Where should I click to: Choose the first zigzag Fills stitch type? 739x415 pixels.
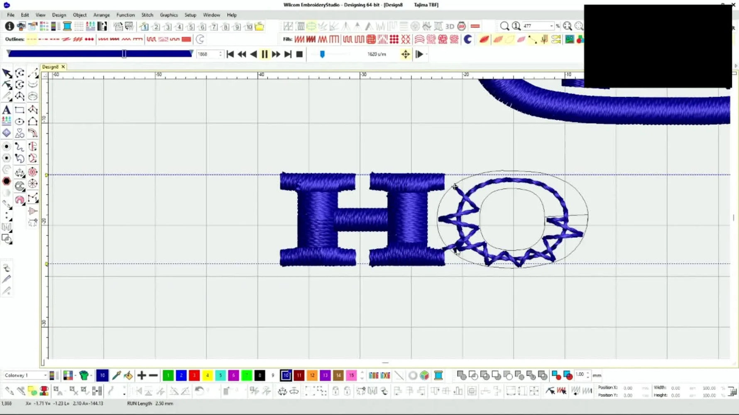pyautogui.click(x=299, y=39)
